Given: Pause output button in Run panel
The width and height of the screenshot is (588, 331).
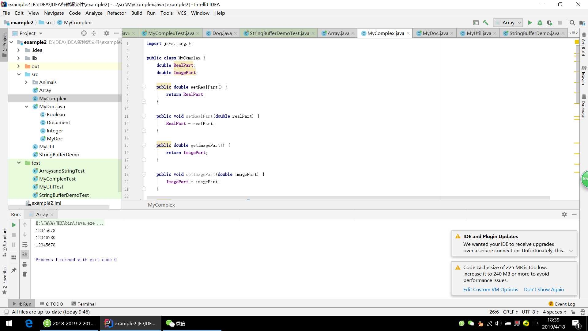Looking at the screenshot, I should click(14, 245).
